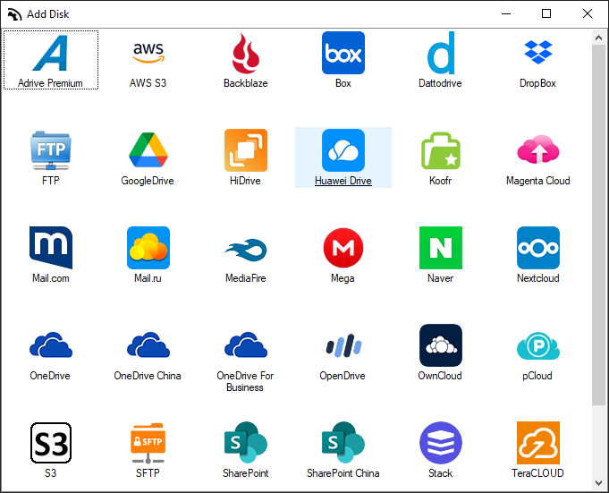Screen dimensions: 609x493
Task: Select the GoogleDrive icon
Action: click(148, 150)
